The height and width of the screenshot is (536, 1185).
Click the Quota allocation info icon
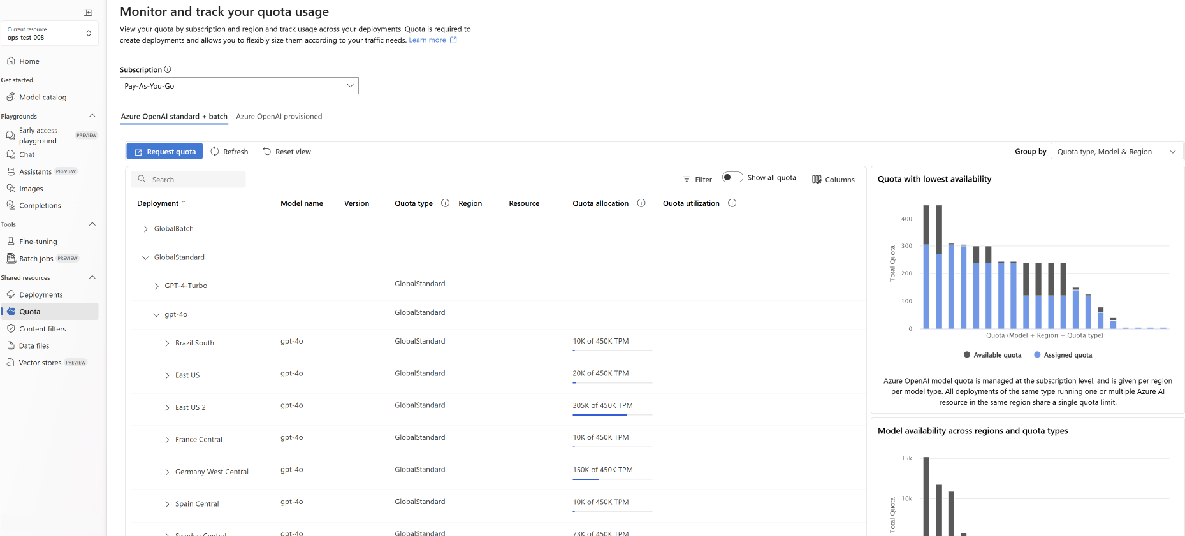pyautogui.click(x=641, y=203)
